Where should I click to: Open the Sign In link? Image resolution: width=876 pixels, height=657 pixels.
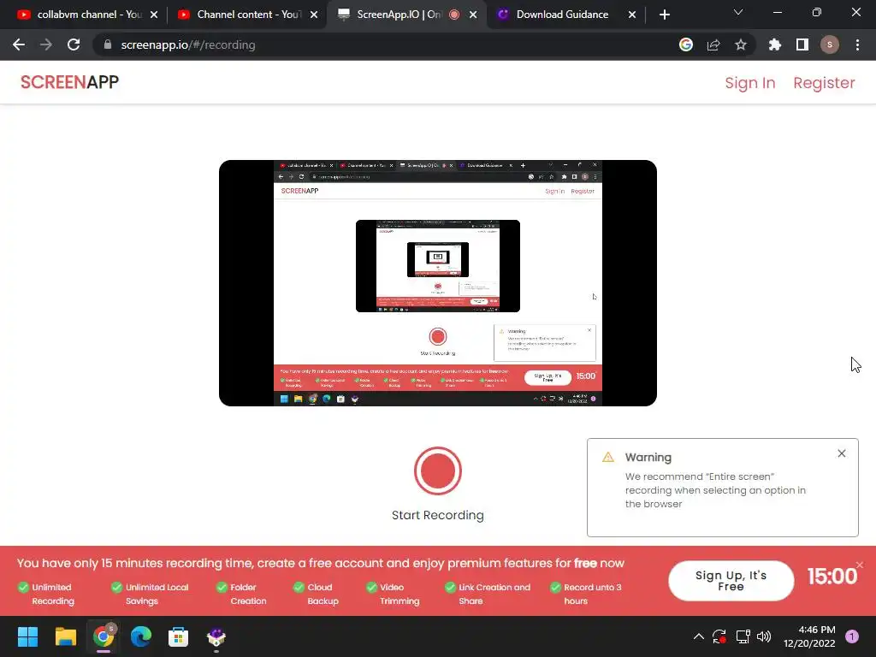(x=749, y=83)
